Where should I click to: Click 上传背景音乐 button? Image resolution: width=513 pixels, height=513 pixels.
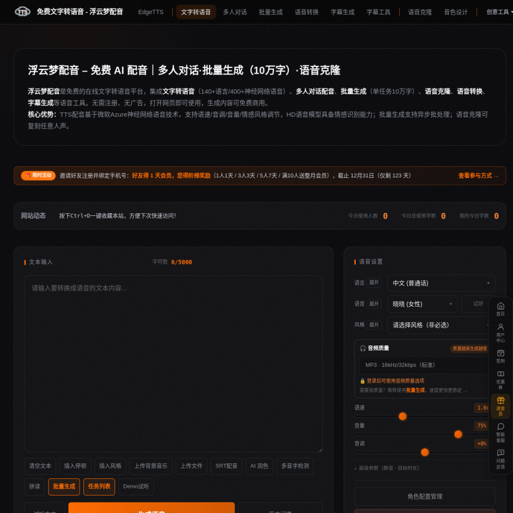point(151,466)
